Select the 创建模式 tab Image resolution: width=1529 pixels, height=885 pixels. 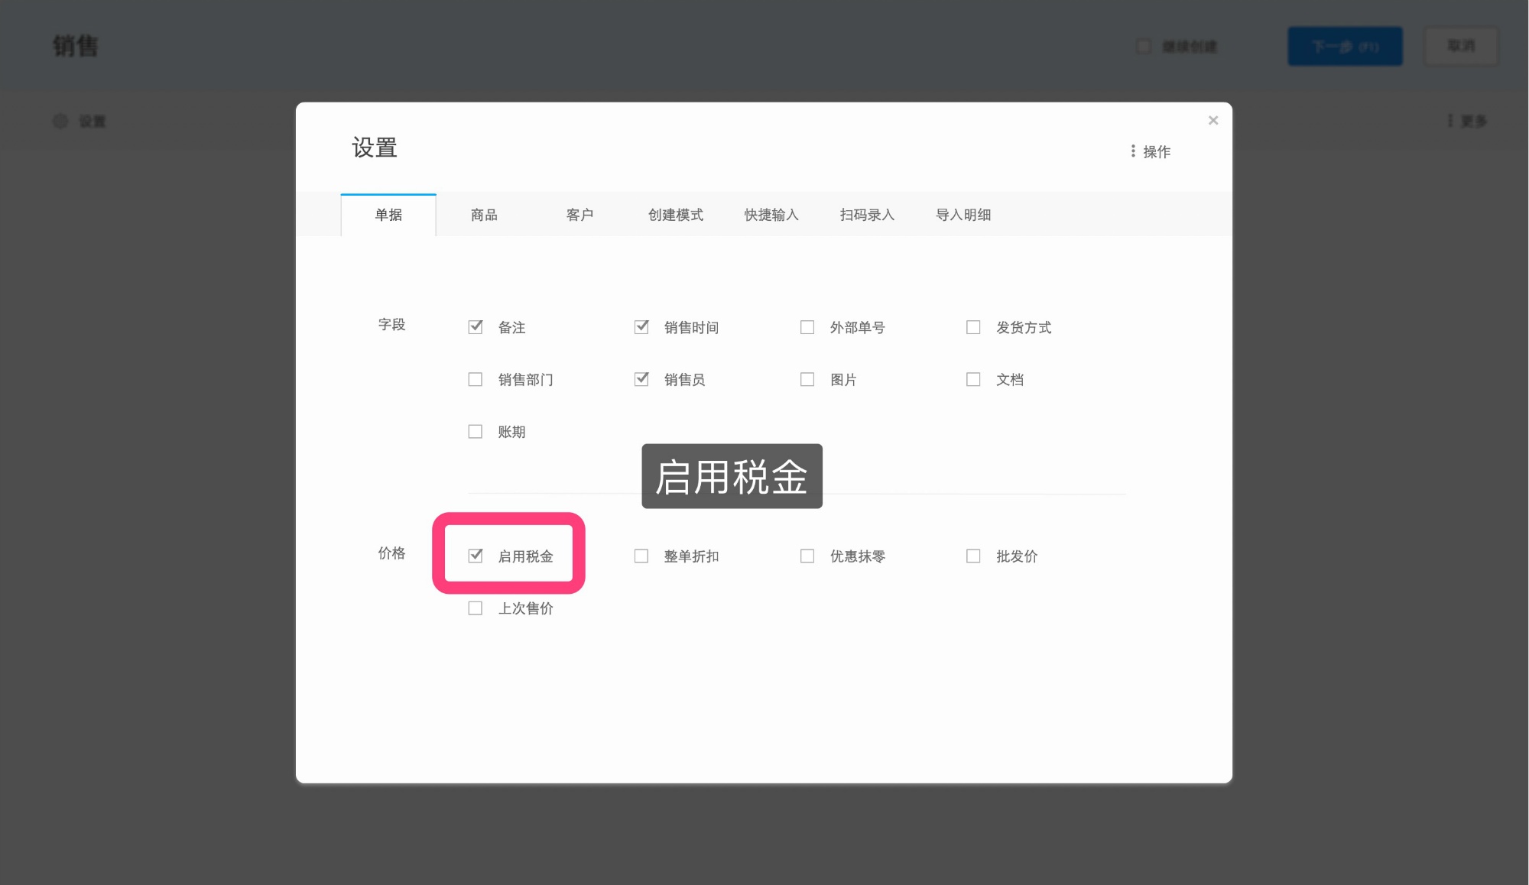coord(676,215)
